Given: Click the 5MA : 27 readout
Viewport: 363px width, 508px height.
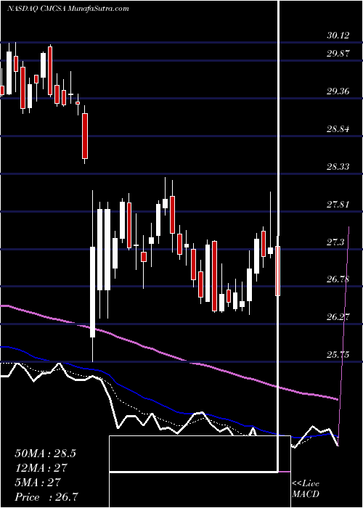Looking at the screenshot, I should (x=38, y=482).
